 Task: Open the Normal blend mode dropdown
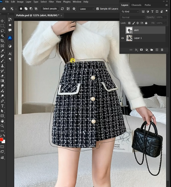click(x=132, y=17)
